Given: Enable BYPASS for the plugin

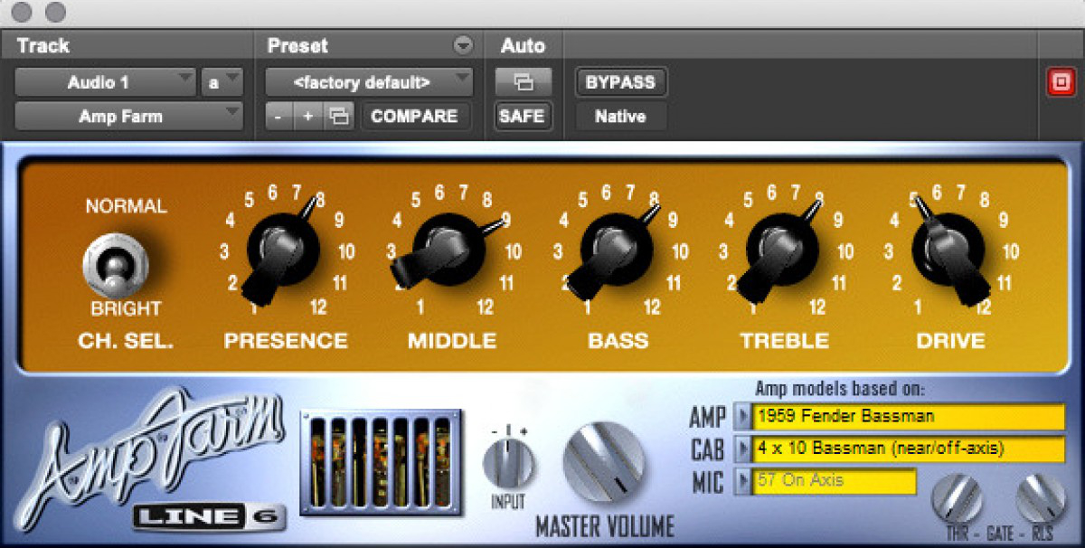Looking at the screenshot, I should pyautogui.click(x=620, y=82).
